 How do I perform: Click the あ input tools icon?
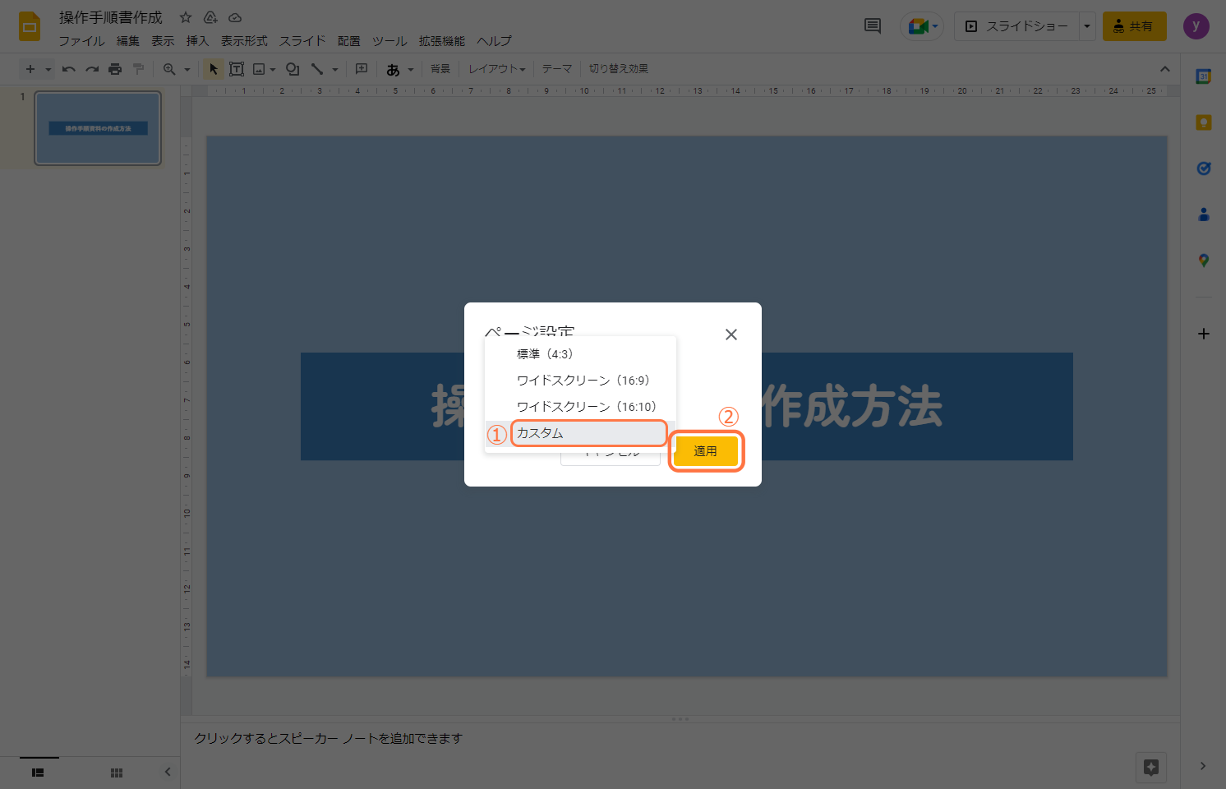pos(394,69)
